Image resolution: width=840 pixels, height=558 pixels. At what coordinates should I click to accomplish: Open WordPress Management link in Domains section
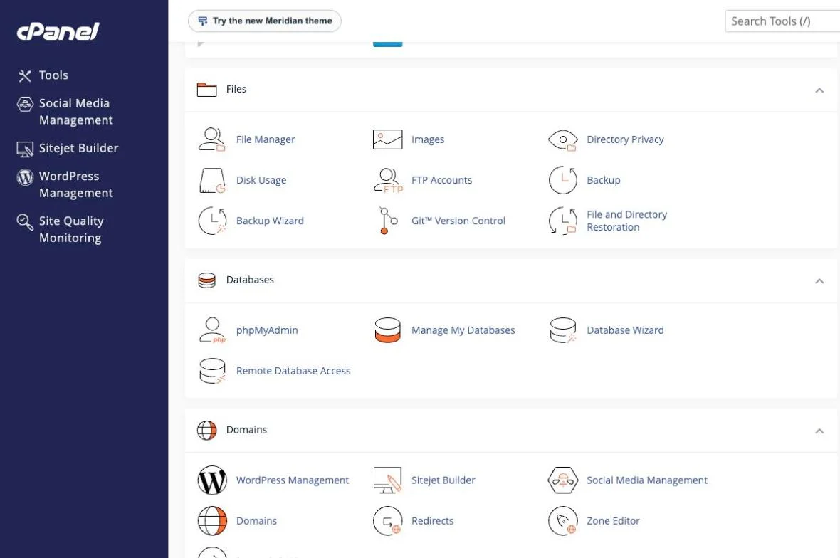(x=293, y=480)
